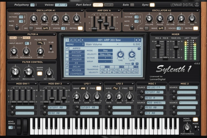Screen dimensions: 207x138
Task: Click the MOD WHEEL source field
Action: pyautogui.click(x=156, y=103)
